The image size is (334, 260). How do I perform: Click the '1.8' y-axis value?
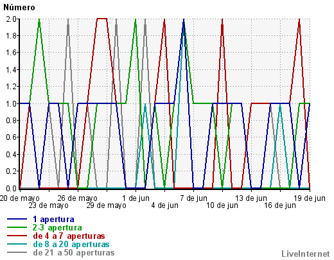coord(11,36)
